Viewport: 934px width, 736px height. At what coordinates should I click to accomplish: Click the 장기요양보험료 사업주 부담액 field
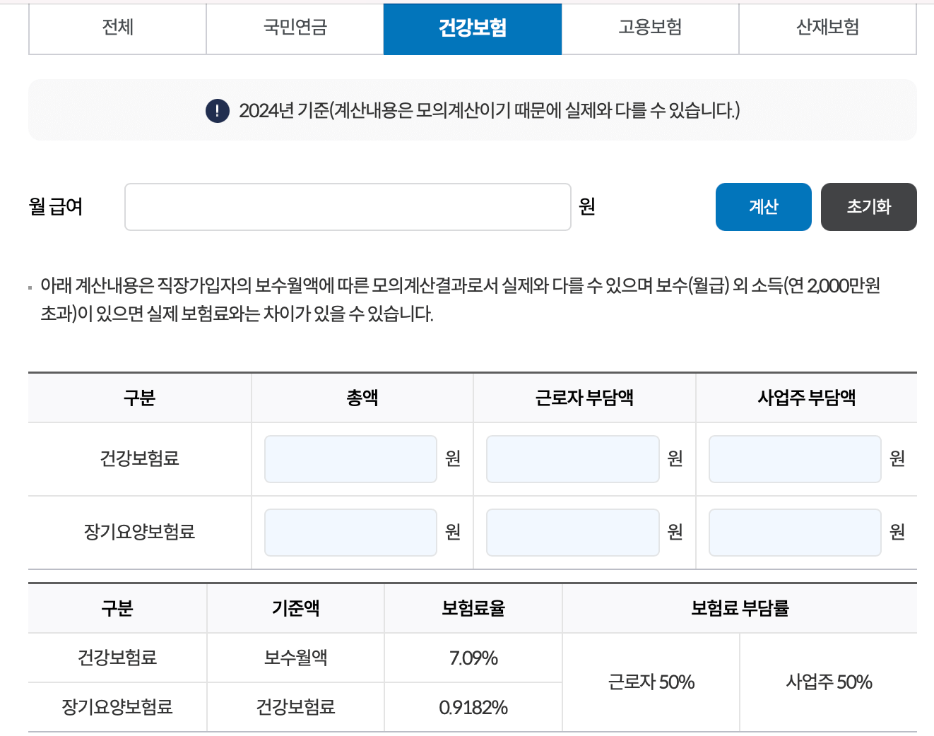[x=794, y=532]
